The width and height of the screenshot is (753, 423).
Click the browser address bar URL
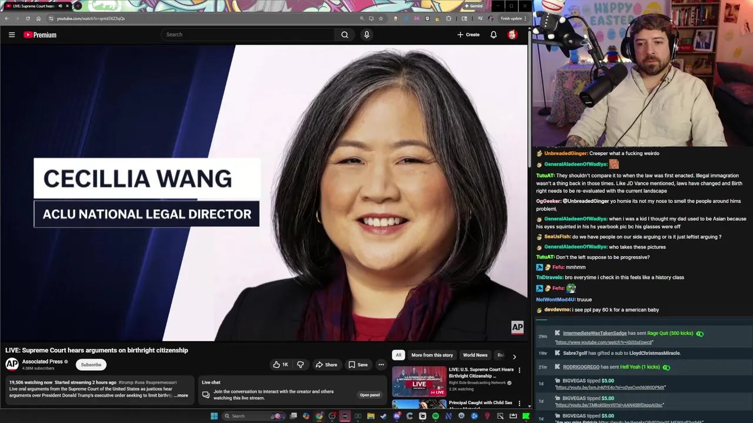pyautogui.click(x=91, y=18)
